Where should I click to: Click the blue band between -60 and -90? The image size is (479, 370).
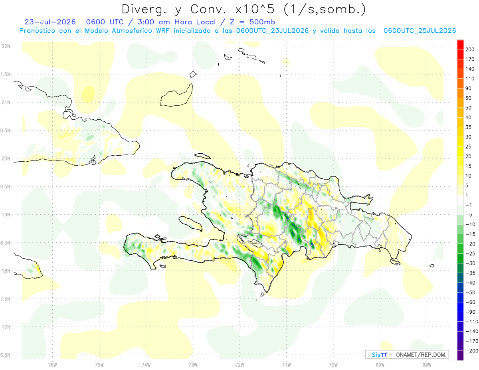click(460, 307)
